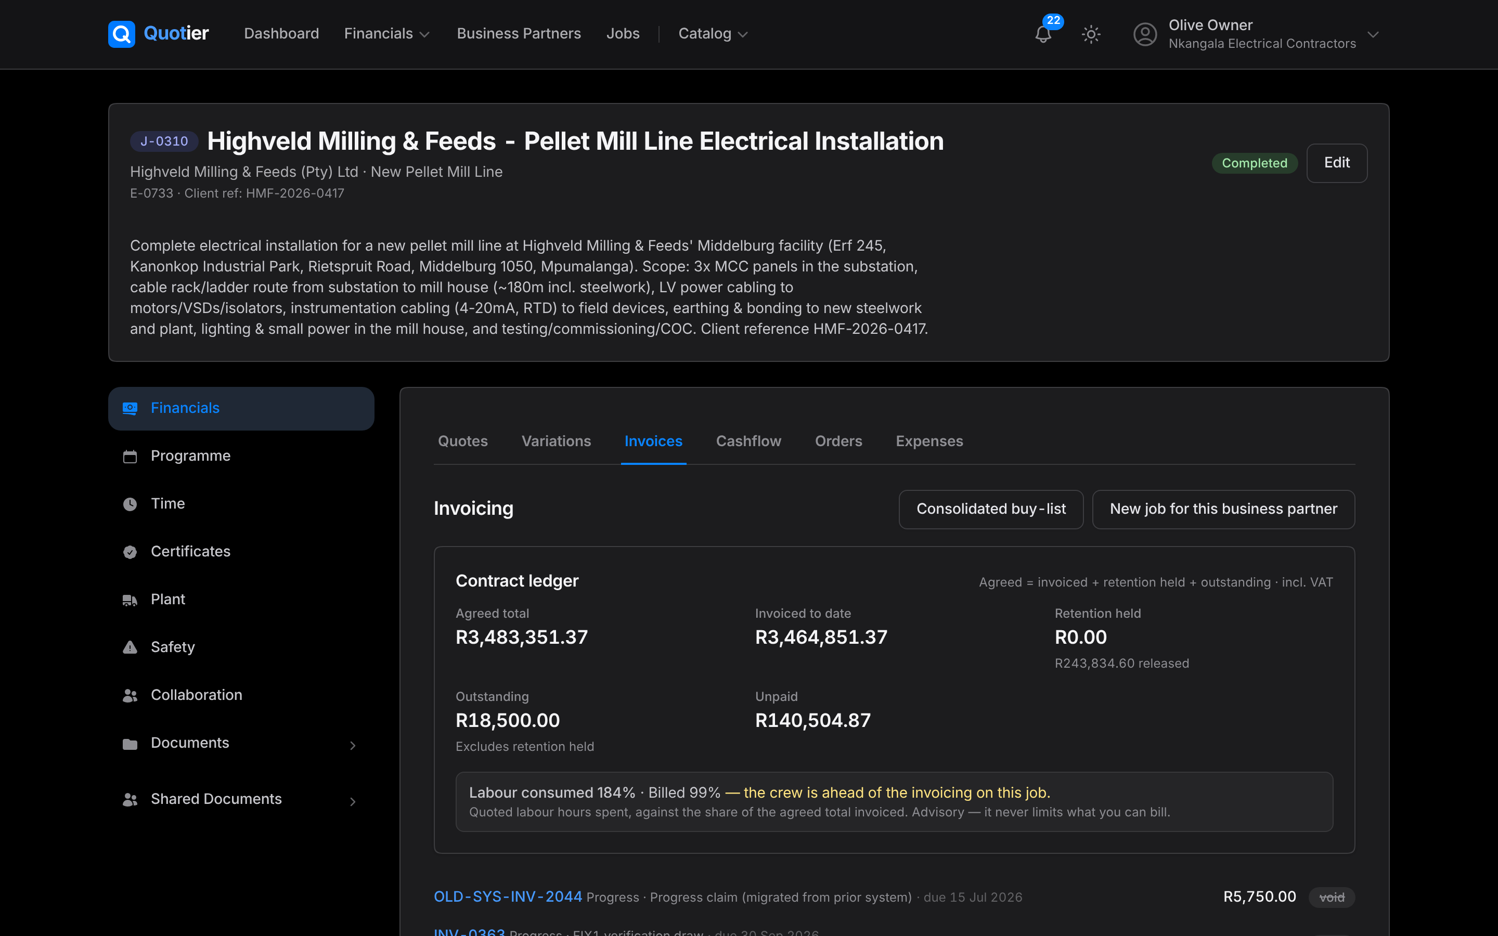
Task: Open Business Partners page
Action: coord(519,33)
